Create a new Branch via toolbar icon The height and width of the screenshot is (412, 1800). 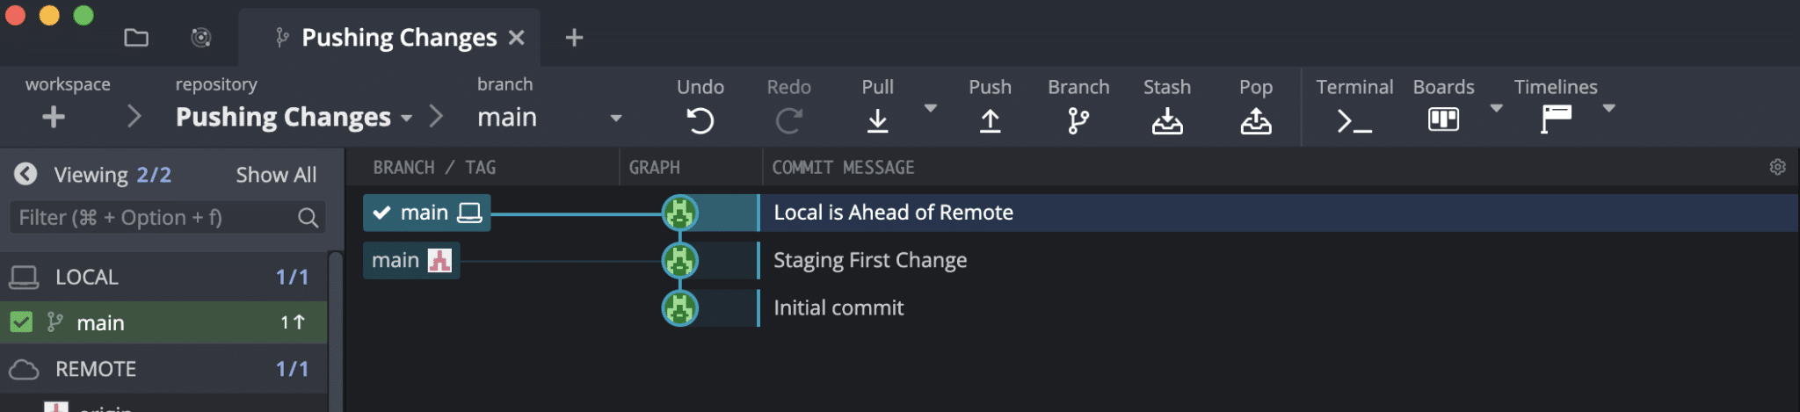point(1078,120)
